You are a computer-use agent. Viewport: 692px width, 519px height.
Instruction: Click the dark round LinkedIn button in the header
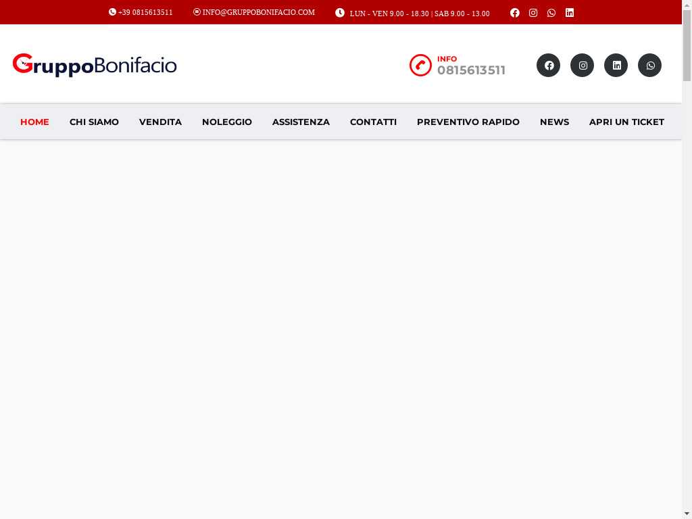pyautogui.click(x=616, y=66)
